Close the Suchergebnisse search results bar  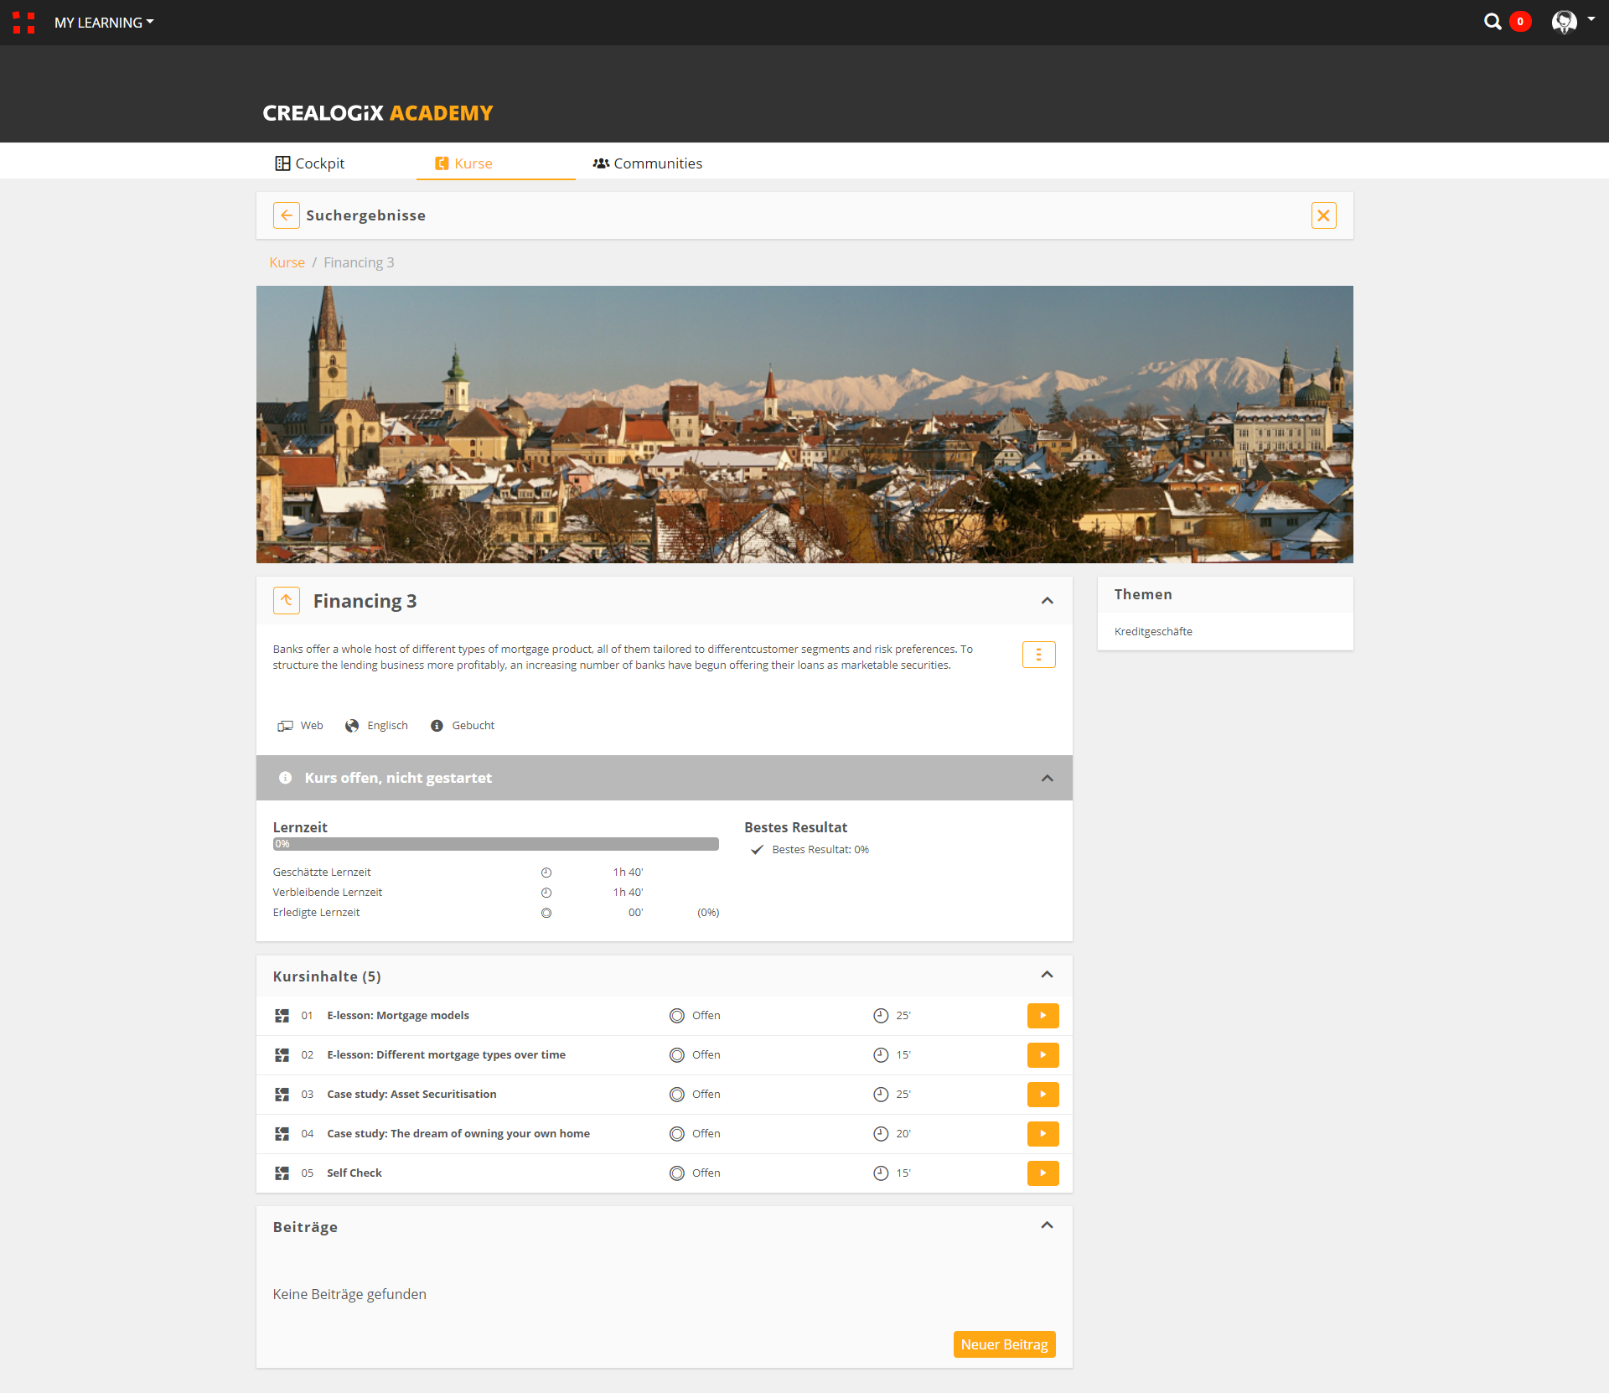pyautogui.click(x=1323, y=215)
